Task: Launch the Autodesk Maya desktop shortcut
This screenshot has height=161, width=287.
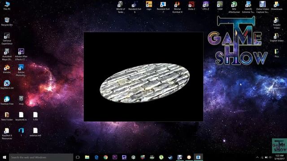Action: 7,55
